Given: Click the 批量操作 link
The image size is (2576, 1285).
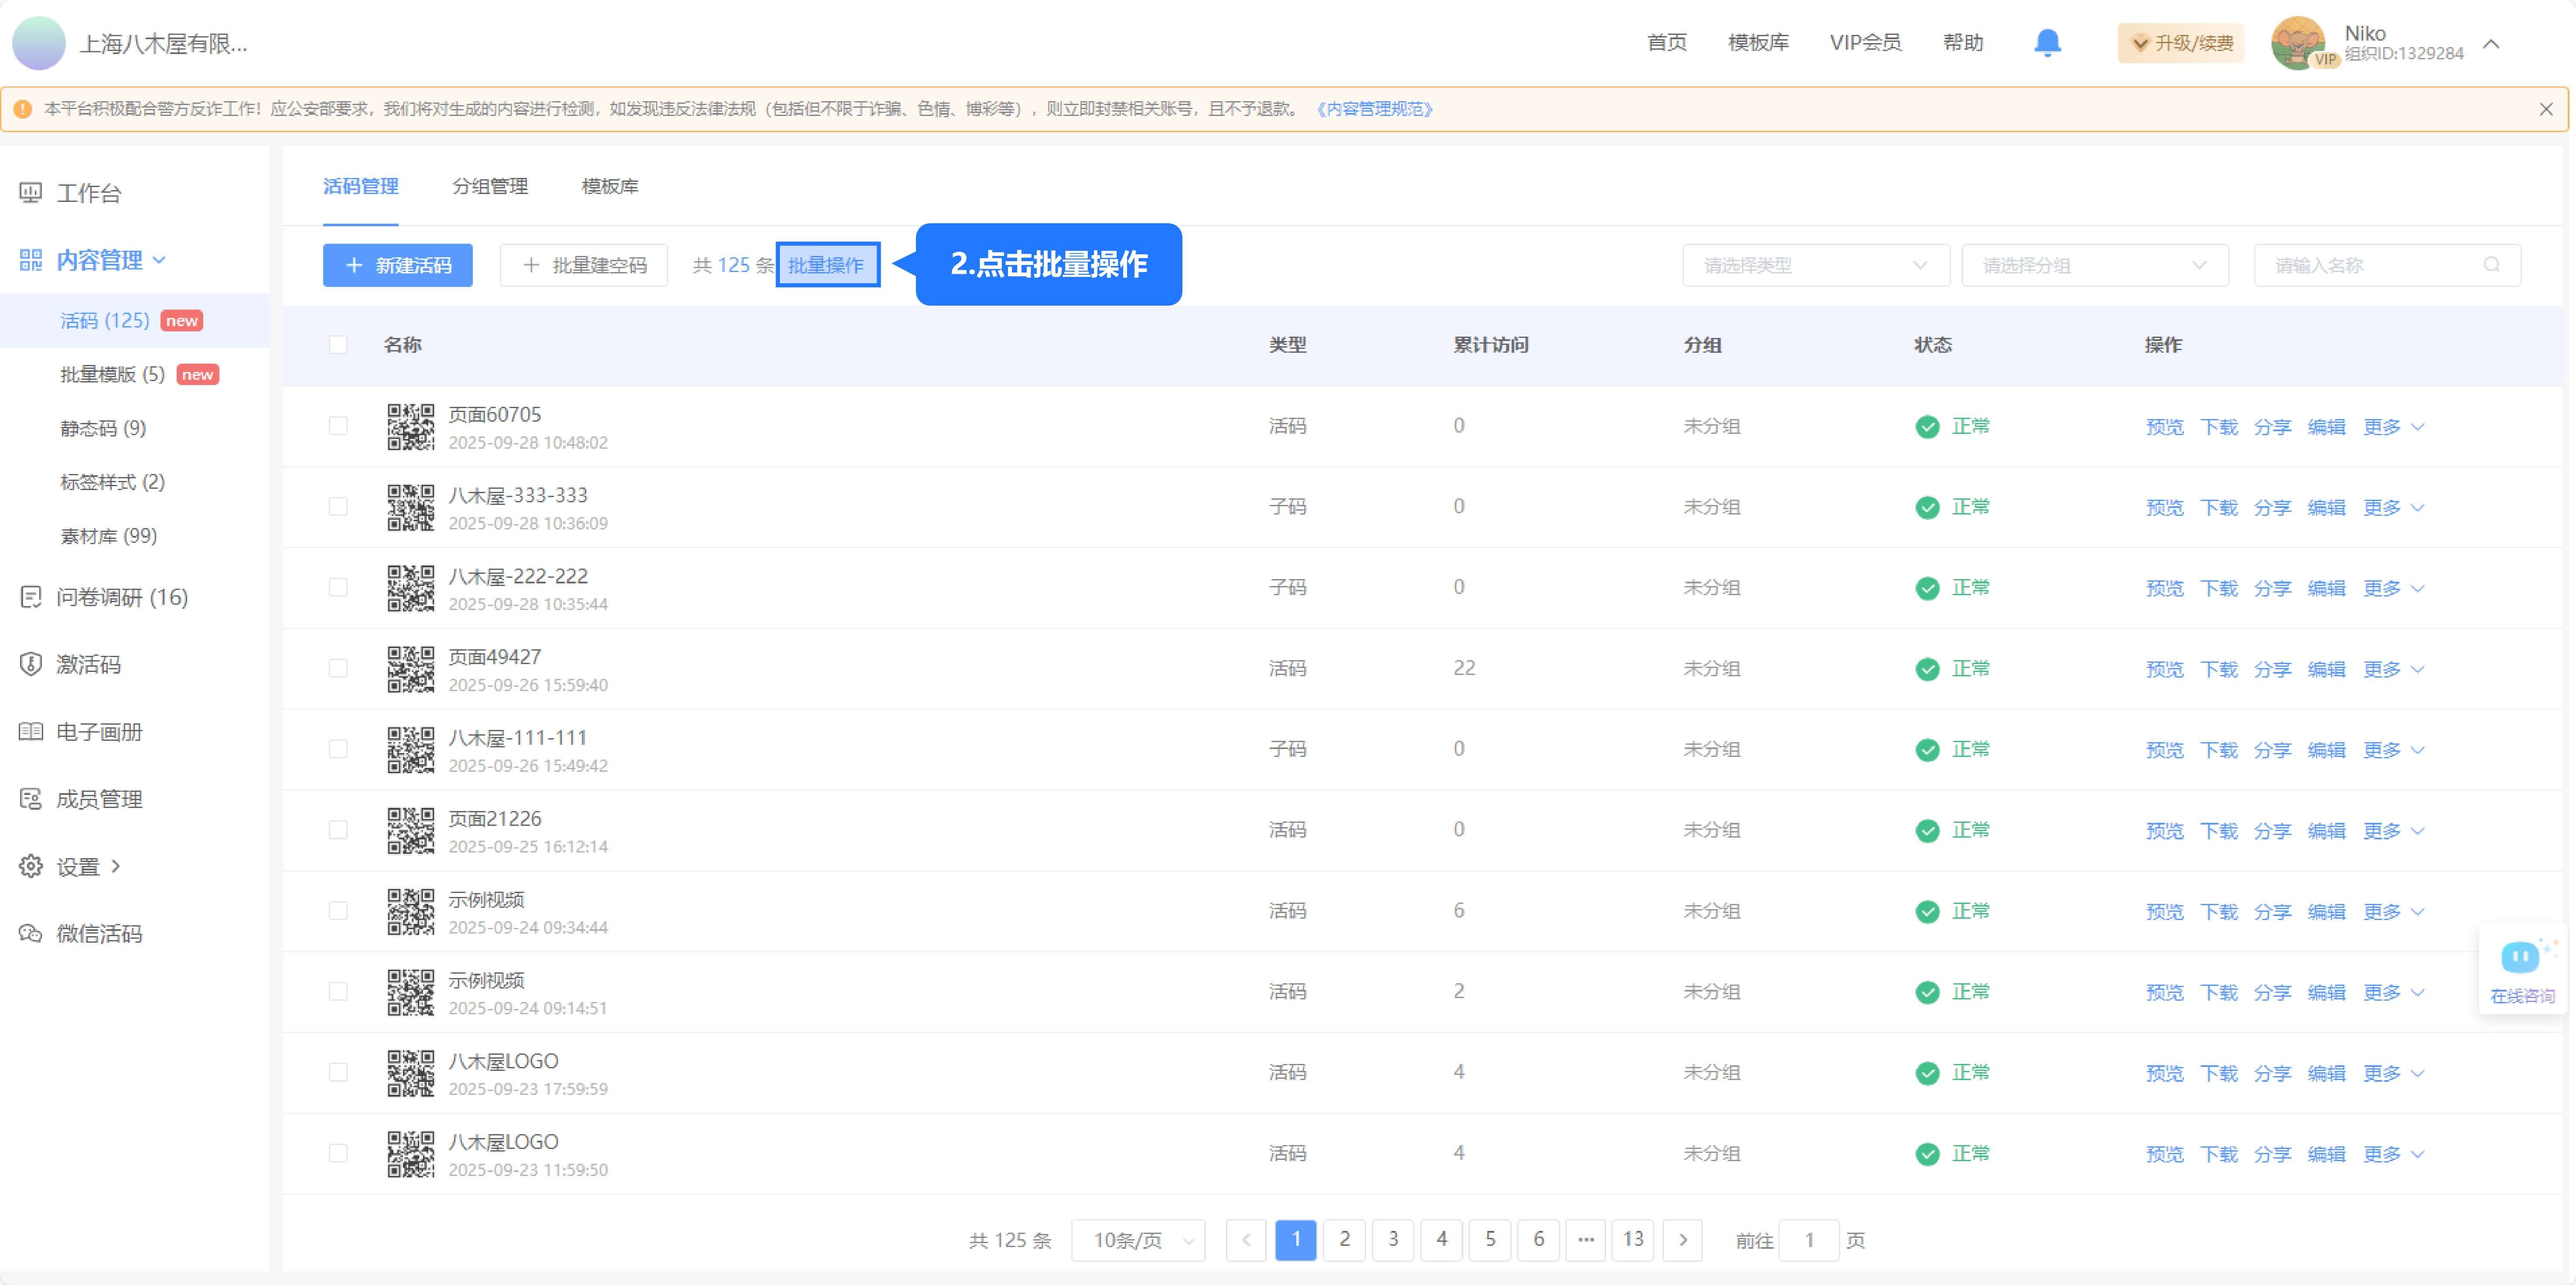Looking at the screenshot, I should 826,265.
